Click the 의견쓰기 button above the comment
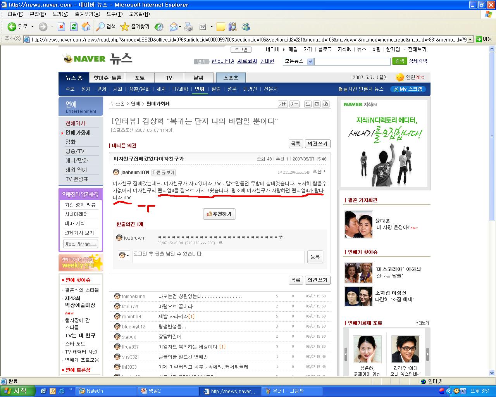 click(317, 143)
